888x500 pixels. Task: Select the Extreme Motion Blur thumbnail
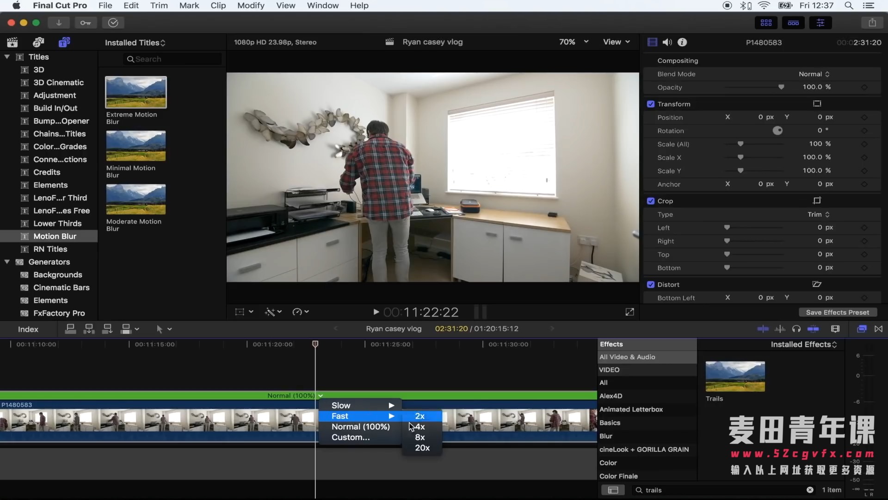[x=136, y=92]
